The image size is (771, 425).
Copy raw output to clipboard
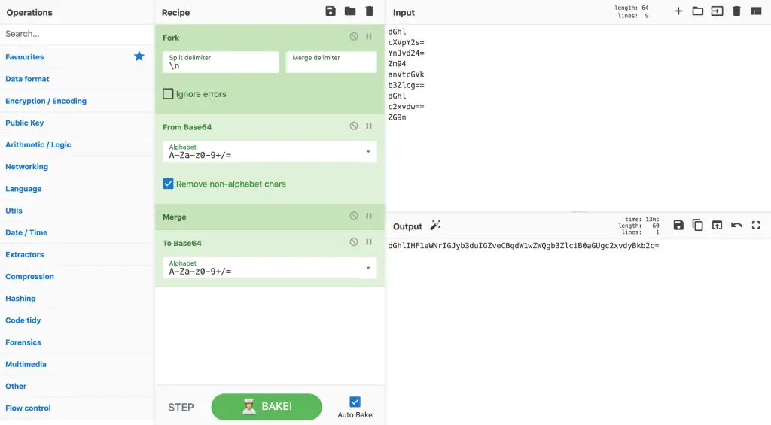698,225
